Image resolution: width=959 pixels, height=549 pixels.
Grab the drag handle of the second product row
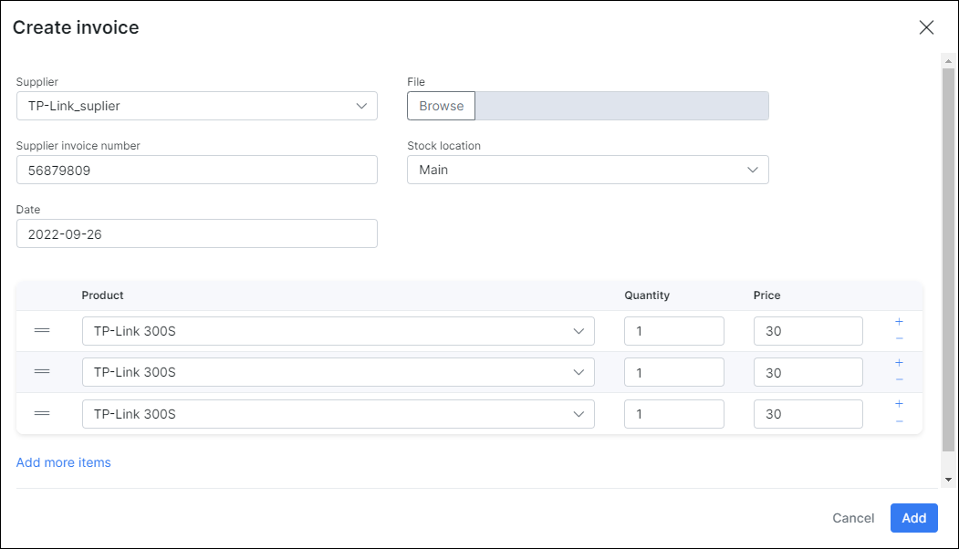tap(42, 372)
